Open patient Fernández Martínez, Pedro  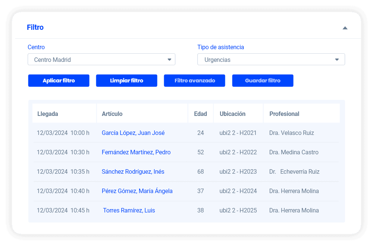[x=136, y=152]
